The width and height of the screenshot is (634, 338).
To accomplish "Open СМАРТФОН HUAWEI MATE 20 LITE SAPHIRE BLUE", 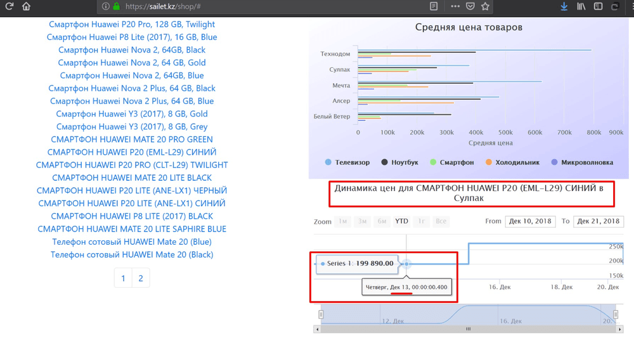I will [x=132, y=229].
